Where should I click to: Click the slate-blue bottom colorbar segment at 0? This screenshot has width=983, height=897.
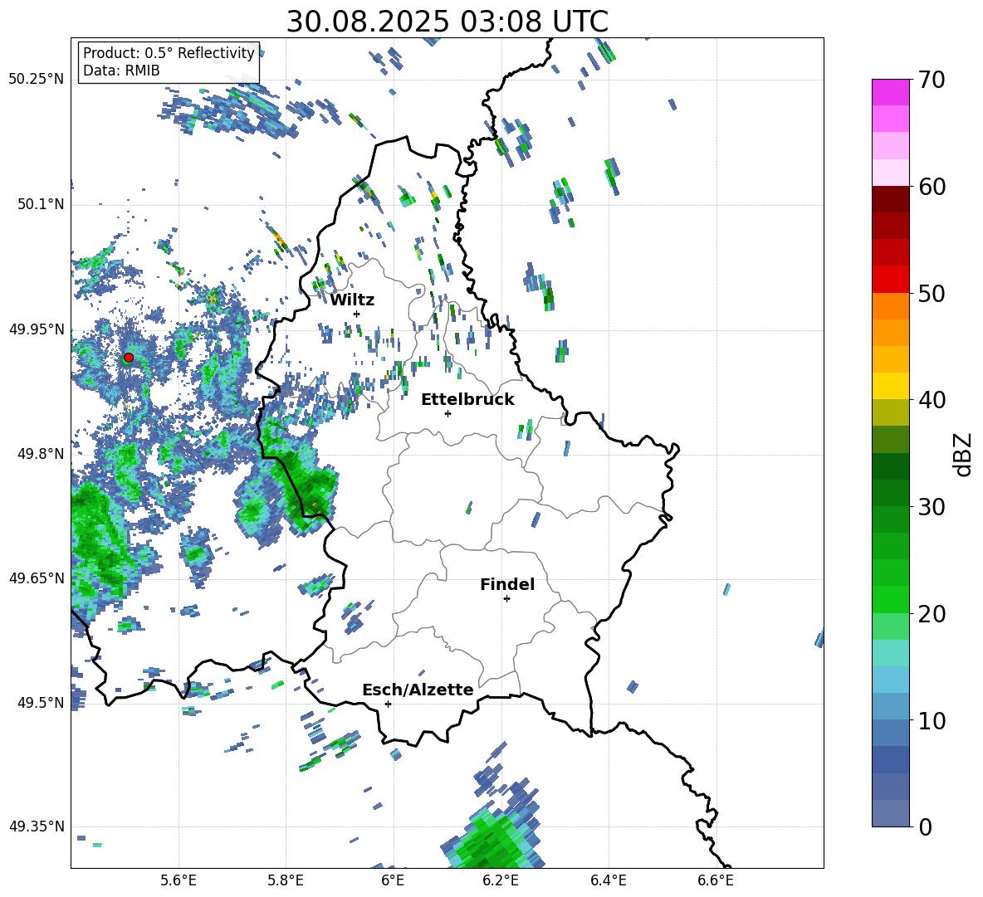click(890, 813)
